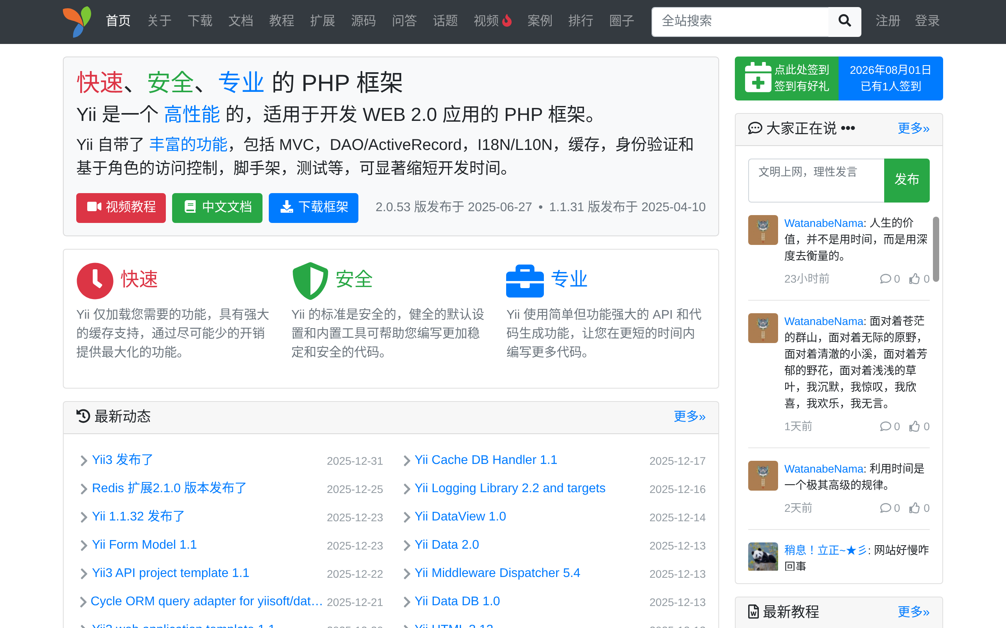Click the document icon beside 最新教程

(753, 612)
